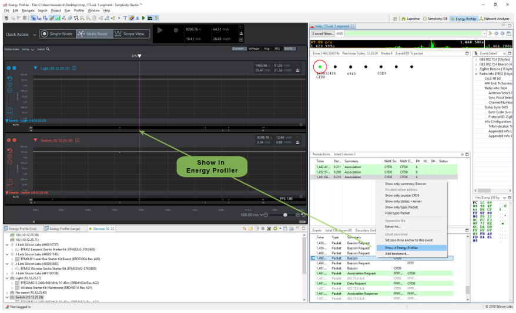
Task: Click the record button beside play
Action: pos(176,30)
